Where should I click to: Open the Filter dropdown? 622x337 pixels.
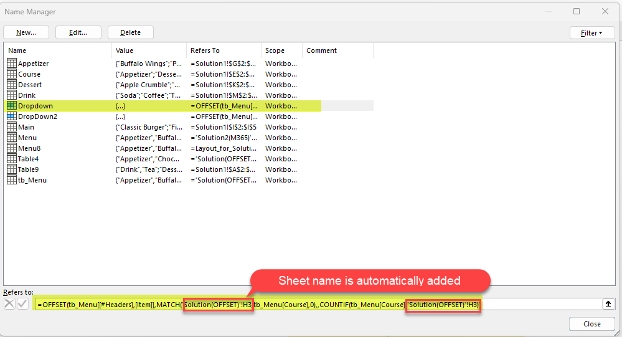coord(592,33)
